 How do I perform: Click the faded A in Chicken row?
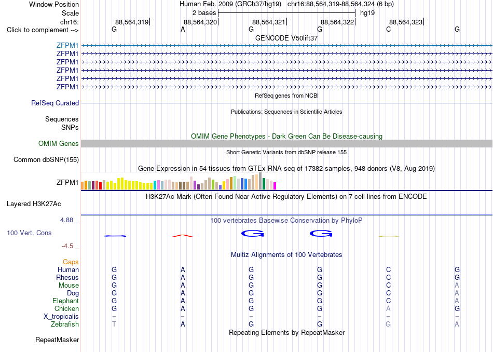388,309
